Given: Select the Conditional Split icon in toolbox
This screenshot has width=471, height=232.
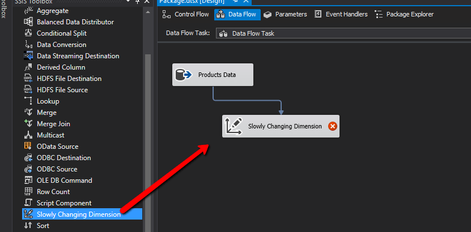Looking at the screenshot, I should point(28,33).
